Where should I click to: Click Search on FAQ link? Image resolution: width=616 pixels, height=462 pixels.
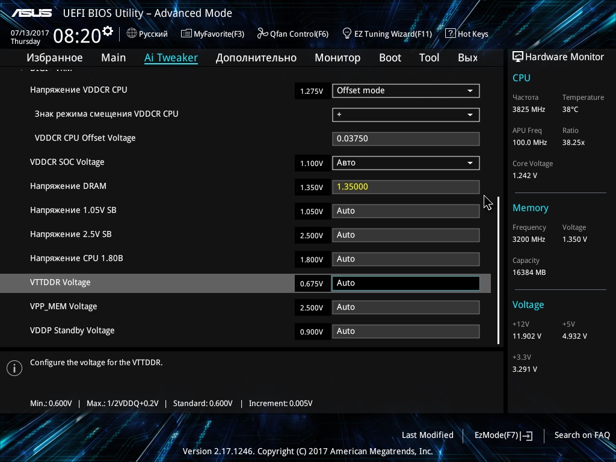[582, 436]
